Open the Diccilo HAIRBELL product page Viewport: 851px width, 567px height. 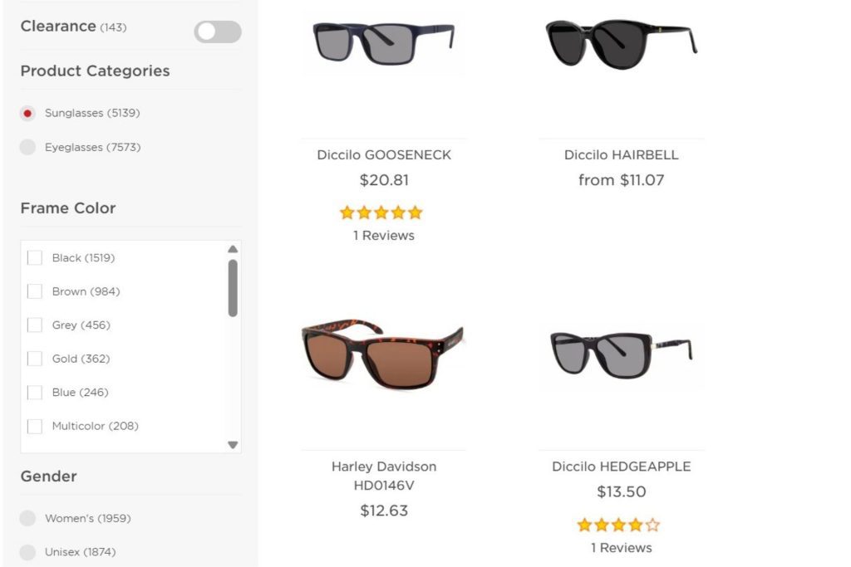621,154
